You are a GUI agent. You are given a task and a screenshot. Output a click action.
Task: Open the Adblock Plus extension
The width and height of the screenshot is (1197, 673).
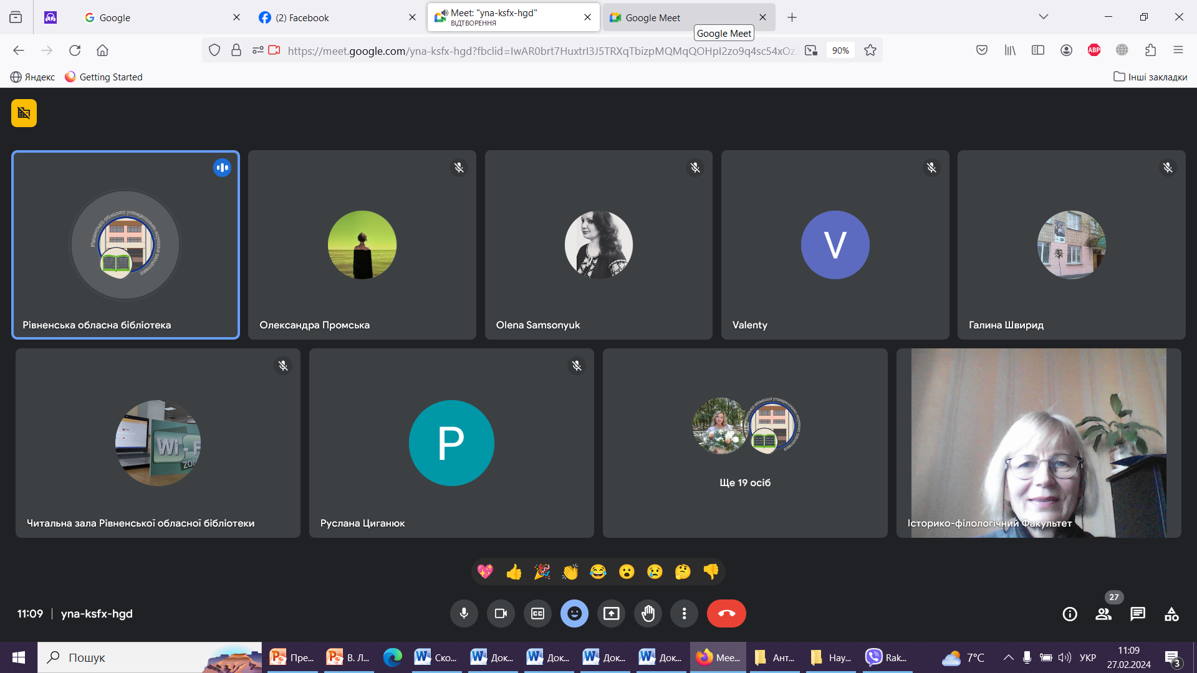(1094, 50)
